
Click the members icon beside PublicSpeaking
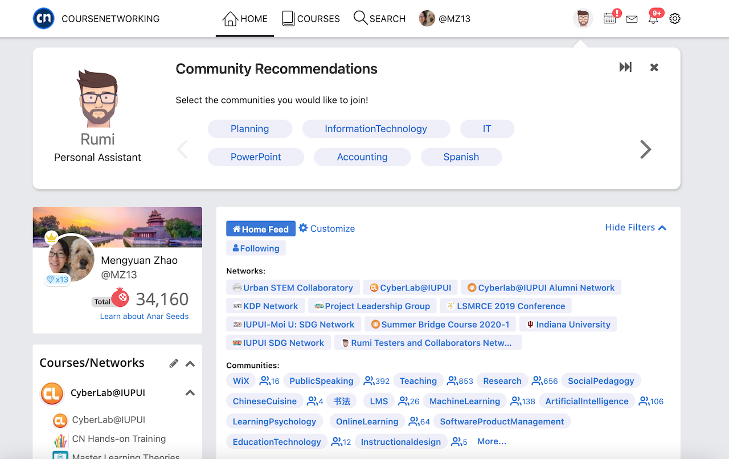tap(370, 380)
